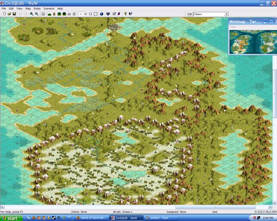The image size is (277, 221).
Task: Click the greyed Undo arrow icon
Action: point(20,14)
